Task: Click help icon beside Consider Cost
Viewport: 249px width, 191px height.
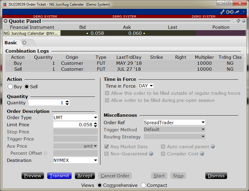Action: pyautogui.click(x=202, y=154)
